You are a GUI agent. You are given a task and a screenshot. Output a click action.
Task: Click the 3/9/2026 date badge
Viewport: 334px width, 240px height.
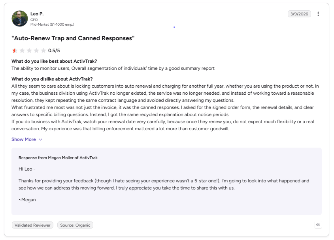[x=299, y=14]
